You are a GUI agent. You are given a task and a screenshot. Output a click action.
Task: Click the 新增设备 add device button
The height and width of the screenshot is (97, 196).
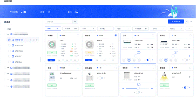coord(176,22)
